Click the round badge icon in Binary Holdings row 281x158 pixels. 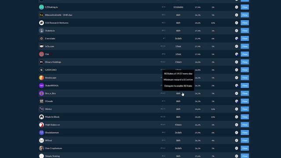pyautogui.click(x=237, y=62)
